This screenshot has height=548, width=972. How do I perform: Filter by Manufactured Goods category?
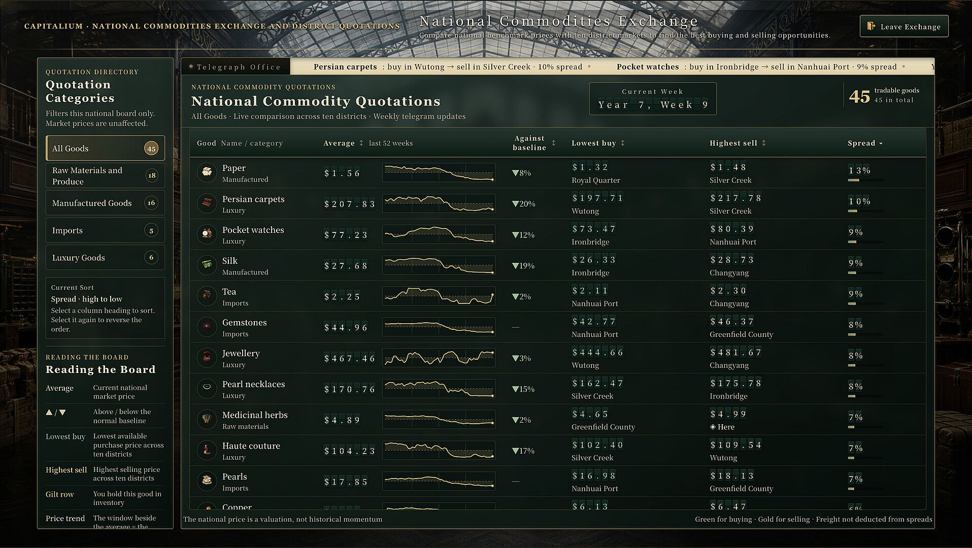coord(105,203)
